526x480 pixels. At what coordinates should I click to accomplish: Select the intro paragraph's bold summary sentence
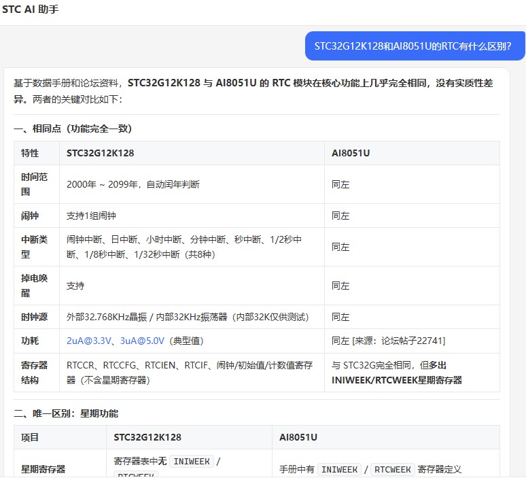click(x=253, y=91)
